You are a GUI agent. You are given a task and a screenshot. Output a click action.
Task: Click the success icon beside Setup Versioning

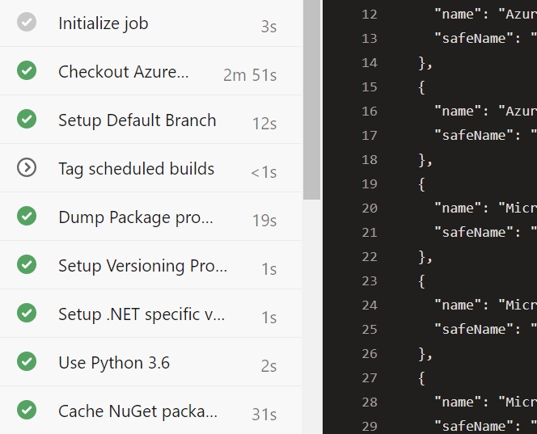point(27,265)
